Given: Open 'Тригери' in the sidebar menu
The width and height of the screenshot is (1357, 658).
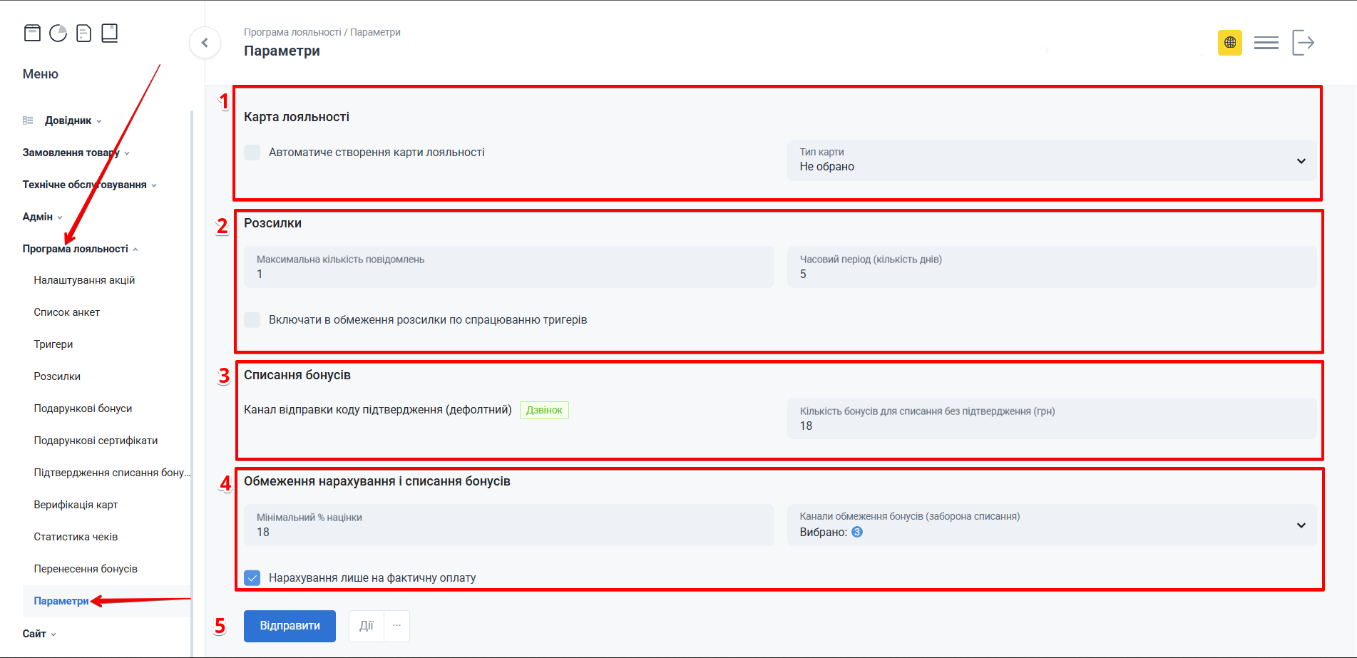Looking at the screenshot, I should [x=53, y=344].
